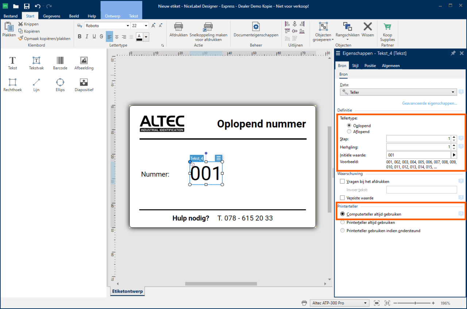The image size is (467, 309).
Task: Switch to the Beeld ribbon tab
Action: coord(74,16)
